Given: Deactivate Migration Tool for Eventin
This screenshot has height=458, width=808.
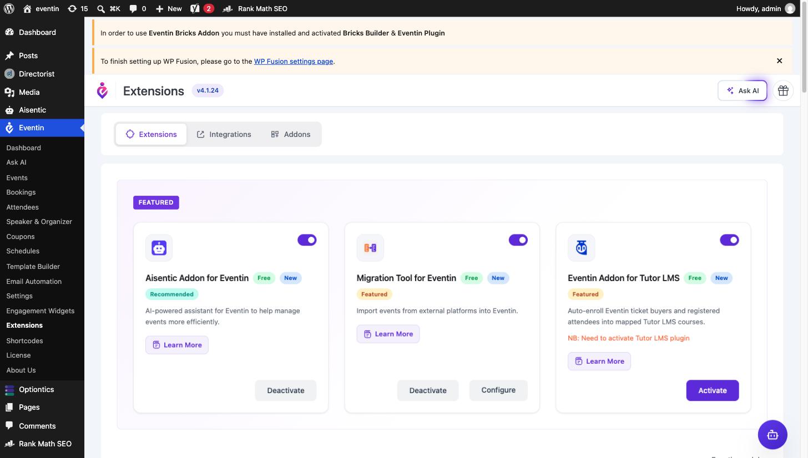Looking at the screenshot, I should coord(428,390).
